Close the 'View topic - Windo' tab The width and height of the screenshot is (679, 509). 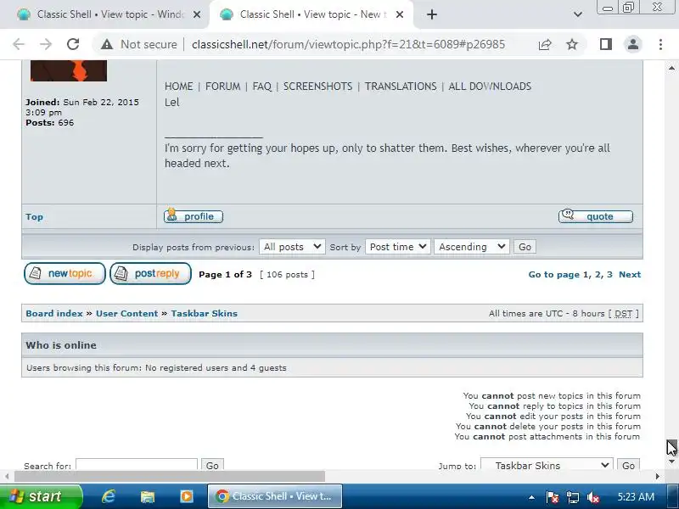click(x=197, y=14)
